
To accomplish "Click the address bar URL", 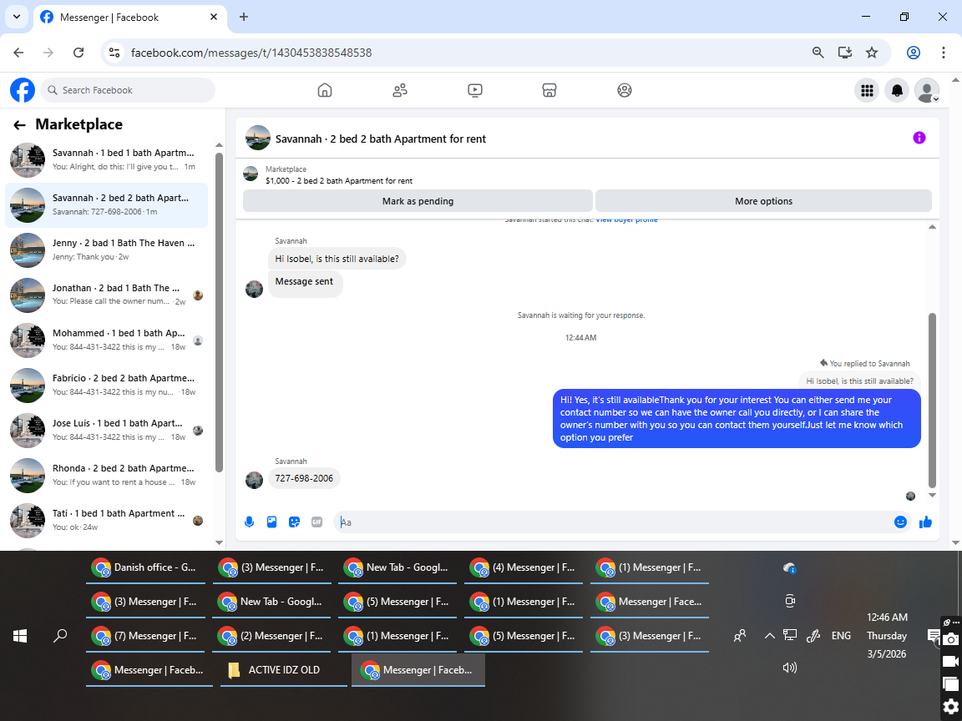I will point(251,53).
